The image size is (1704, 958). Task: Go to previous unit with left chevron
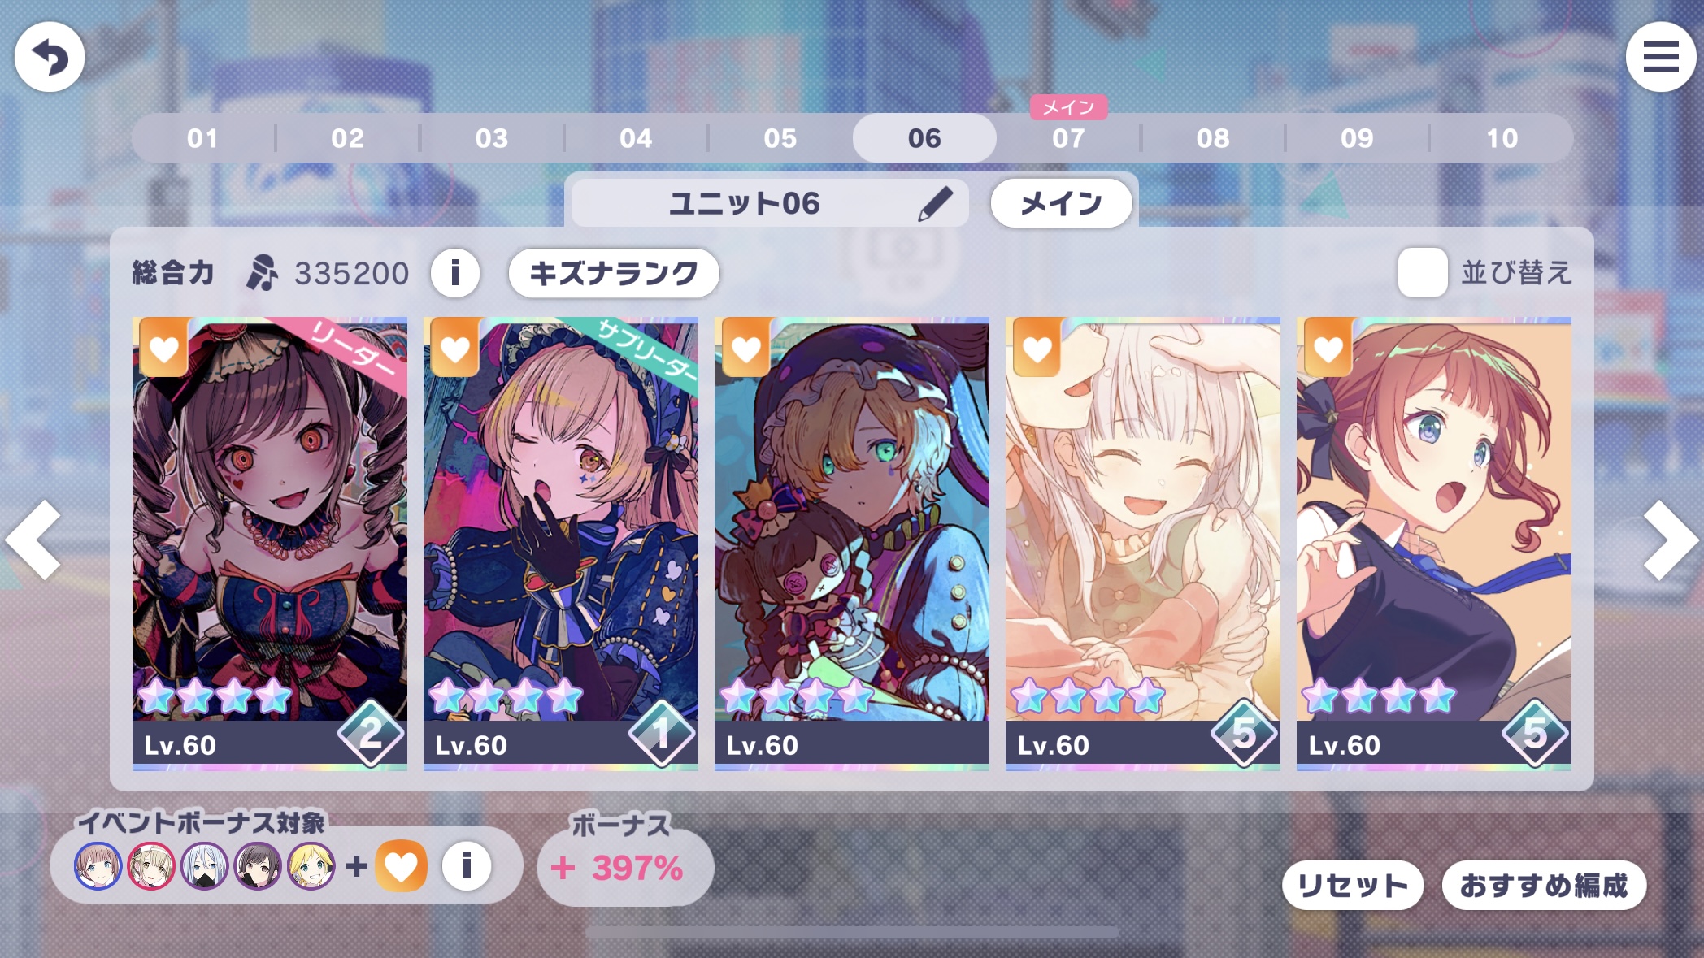pyautogui.click(x=34, y=540)
